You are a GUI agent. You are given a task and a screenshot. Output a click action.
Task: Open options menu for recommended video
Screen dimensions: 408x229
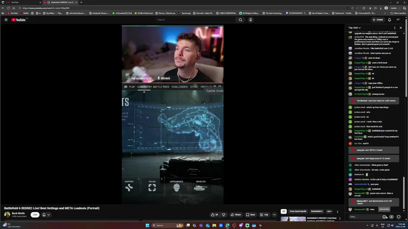click(x=340, y=219)
